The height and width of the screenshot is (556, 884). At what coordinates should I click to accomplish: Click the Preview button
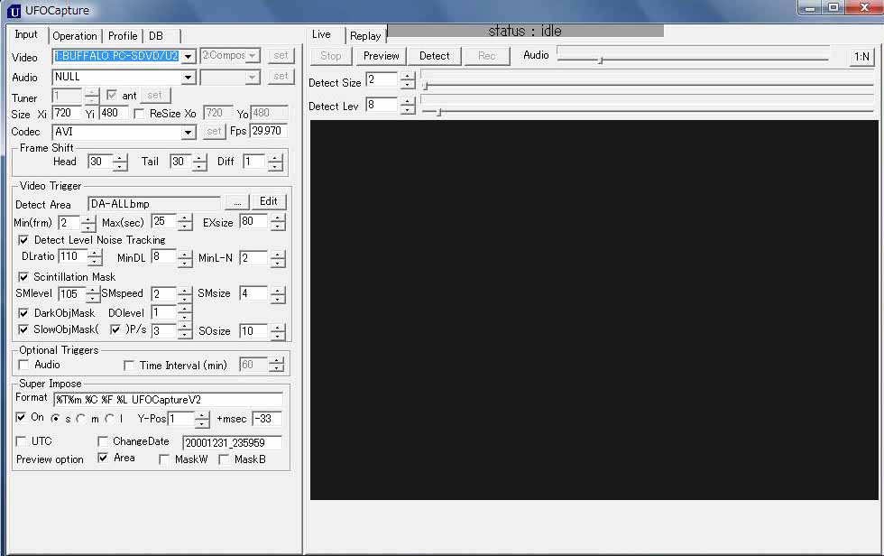click(381, 56)
